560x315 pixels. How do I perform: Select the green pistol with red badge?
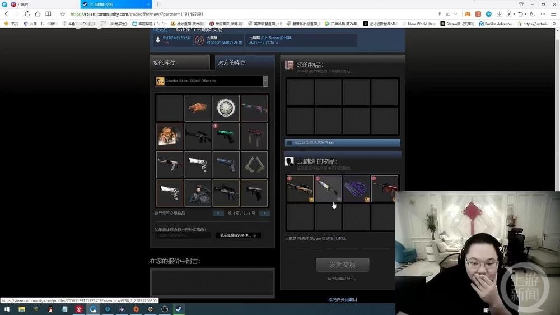pos(226,136)
